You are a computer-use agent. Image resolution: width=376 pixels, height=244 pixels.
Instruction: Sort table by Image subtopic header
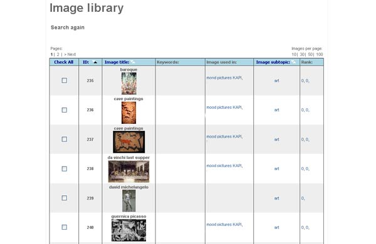point(273,63)
